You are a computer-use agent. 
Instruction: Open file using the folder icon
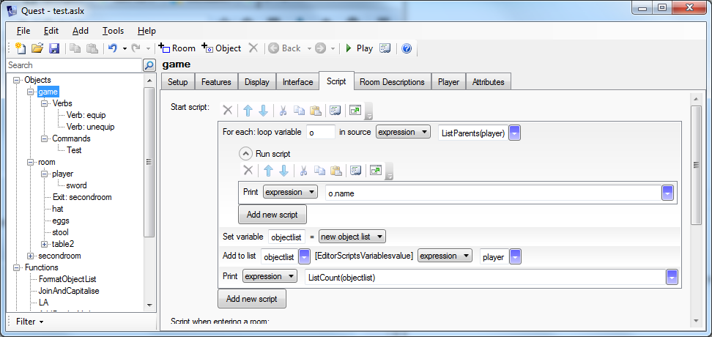click(x=37, y=48)
